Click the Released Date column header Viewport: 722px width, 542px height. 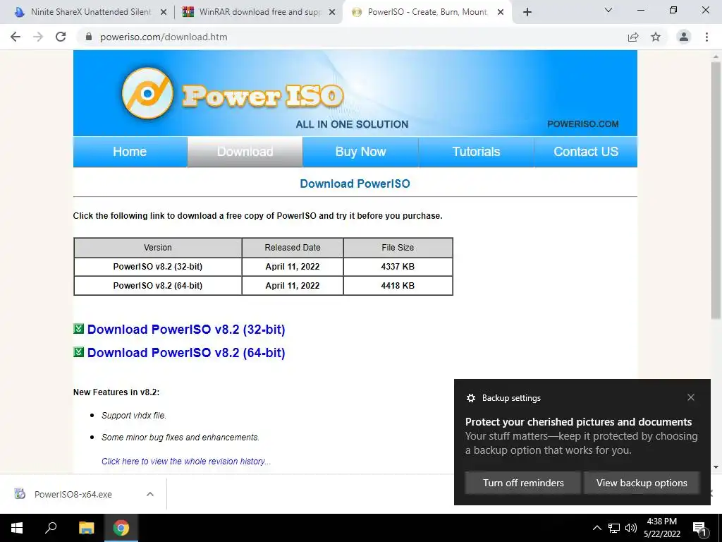(x=293, y=248)
